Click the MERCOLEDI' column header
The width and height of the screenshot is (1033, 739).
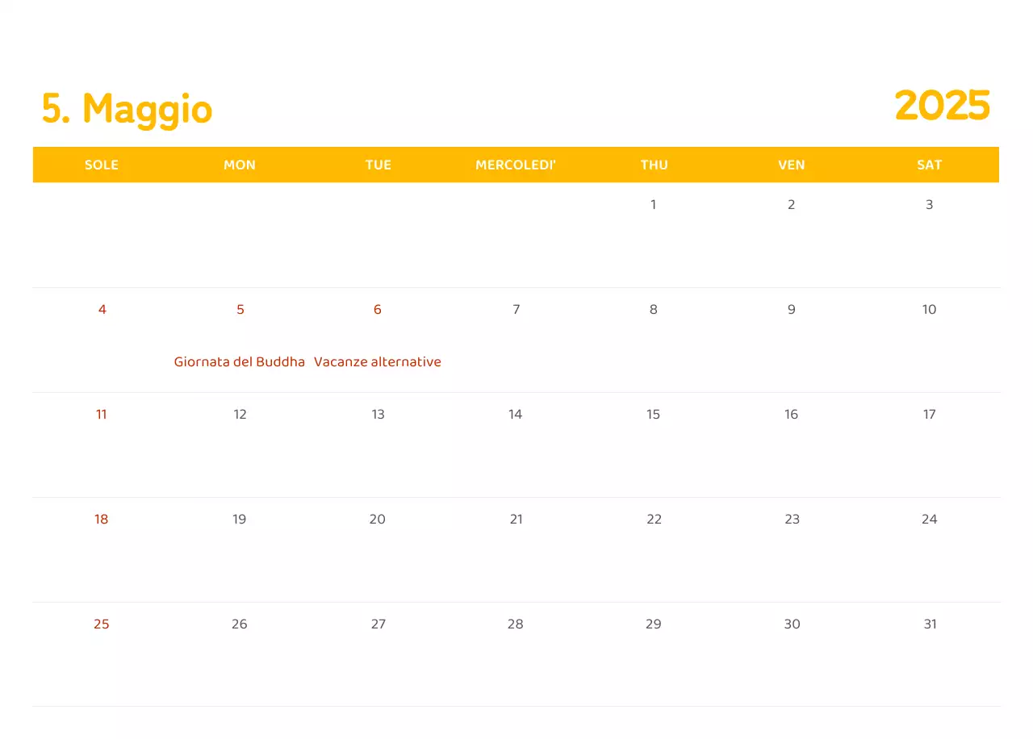[515, 165]
